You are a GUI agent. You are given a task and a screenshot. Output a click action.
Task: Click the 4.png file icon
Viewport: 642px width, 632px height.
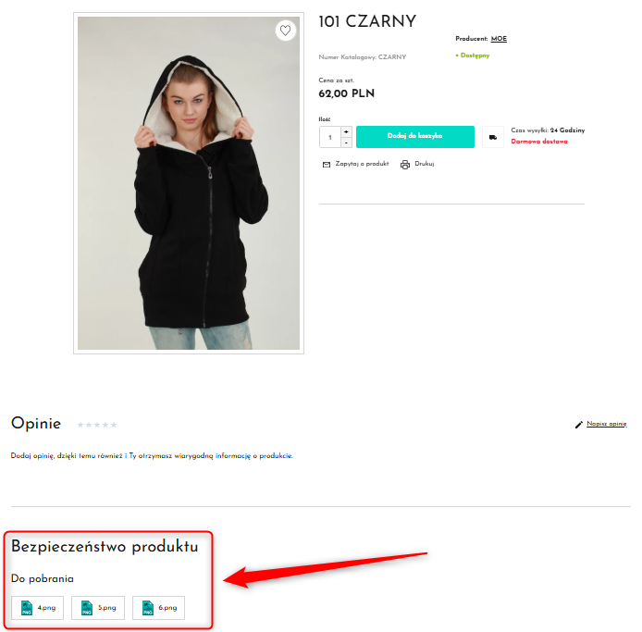(x=27, y=608)
